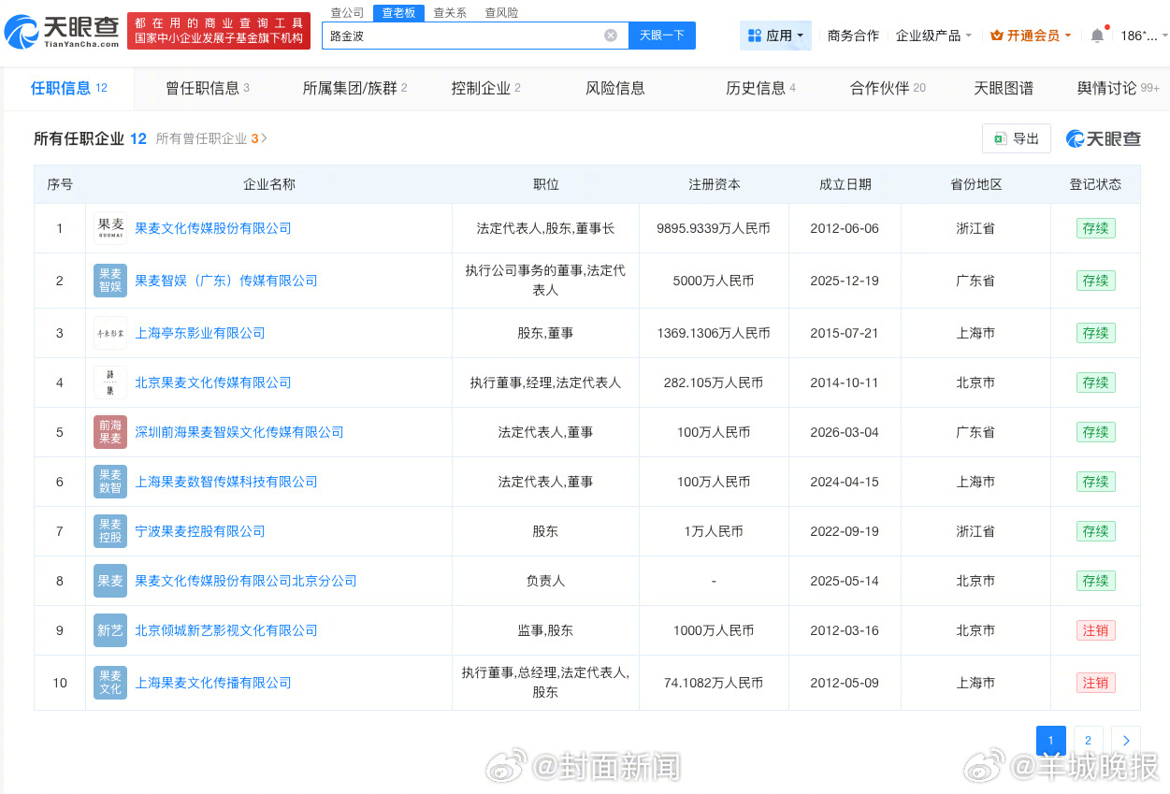Click the Tianyancha logo in header
This screenshot has width=1170, height=794.
point(62,32)
